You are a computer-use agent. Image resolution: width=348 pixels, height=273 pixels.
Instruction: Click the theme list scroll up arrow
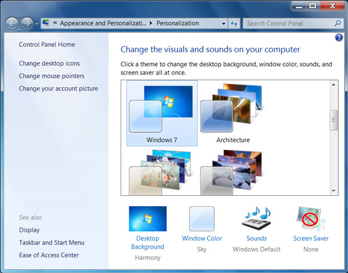click(333, 85)
